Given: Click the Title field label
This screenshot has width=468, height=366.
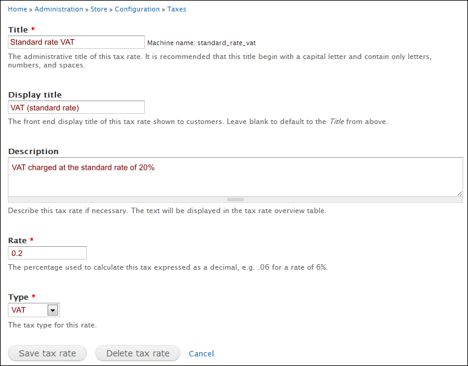Looking at the screenshot, I should pos(18,29).
